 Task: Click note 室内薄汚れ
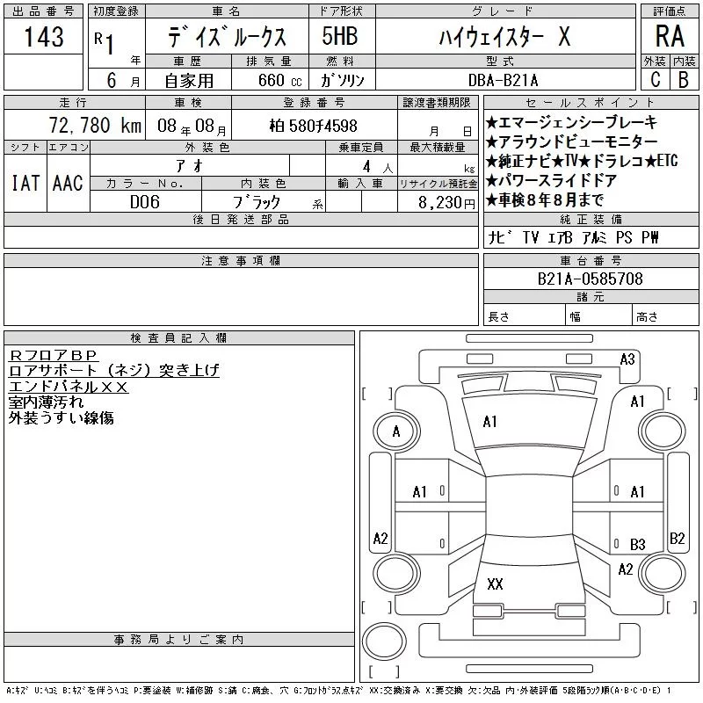pos(46,402)
